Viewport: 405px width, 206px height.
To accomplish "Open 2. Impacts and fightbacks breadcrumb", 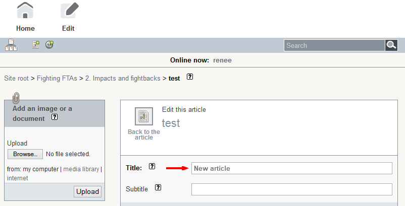I will [123, 79].
